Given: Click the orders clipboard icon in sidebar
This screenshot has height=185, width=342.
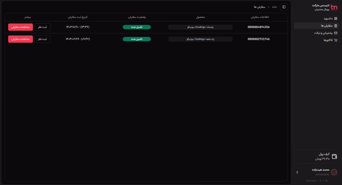Looking at the screenshot, I should [335, 26].
